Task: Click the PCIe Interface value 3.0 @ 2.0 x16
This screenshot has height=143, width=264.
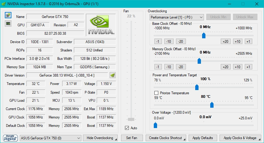Action: coord(40,59)
